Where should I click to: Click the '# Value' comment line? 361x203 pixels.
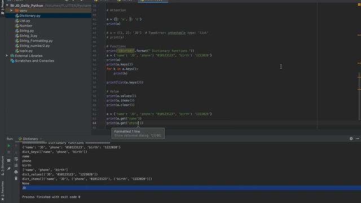[x=113, y=91]
